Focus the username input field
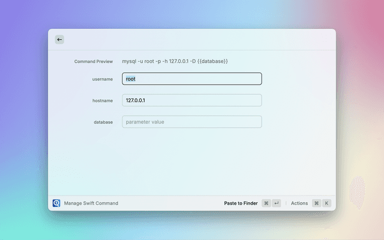The height and width of the screenshot is (240, 384). point(192,79)
